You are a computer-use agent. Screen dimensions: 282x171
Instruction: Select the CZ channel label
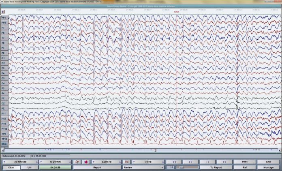[4, 104]
